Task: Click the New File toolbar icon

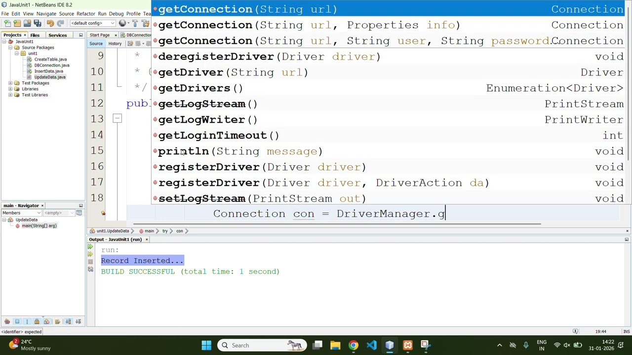Action: coord(7,23)
